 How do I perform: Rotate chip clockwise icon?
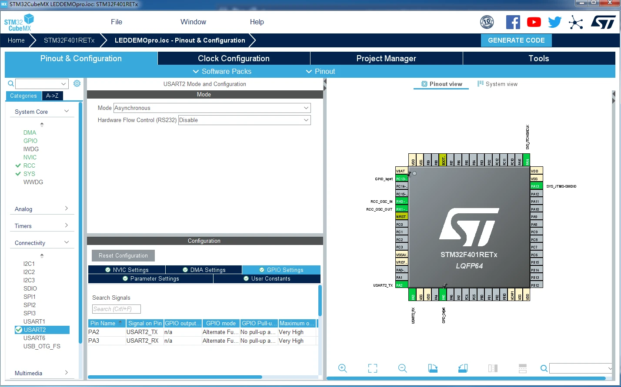click(433, 368)
